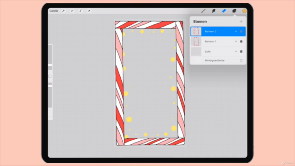Click the brush opacity slider
The width and height of the screenshot is (295, 166).
50,95
